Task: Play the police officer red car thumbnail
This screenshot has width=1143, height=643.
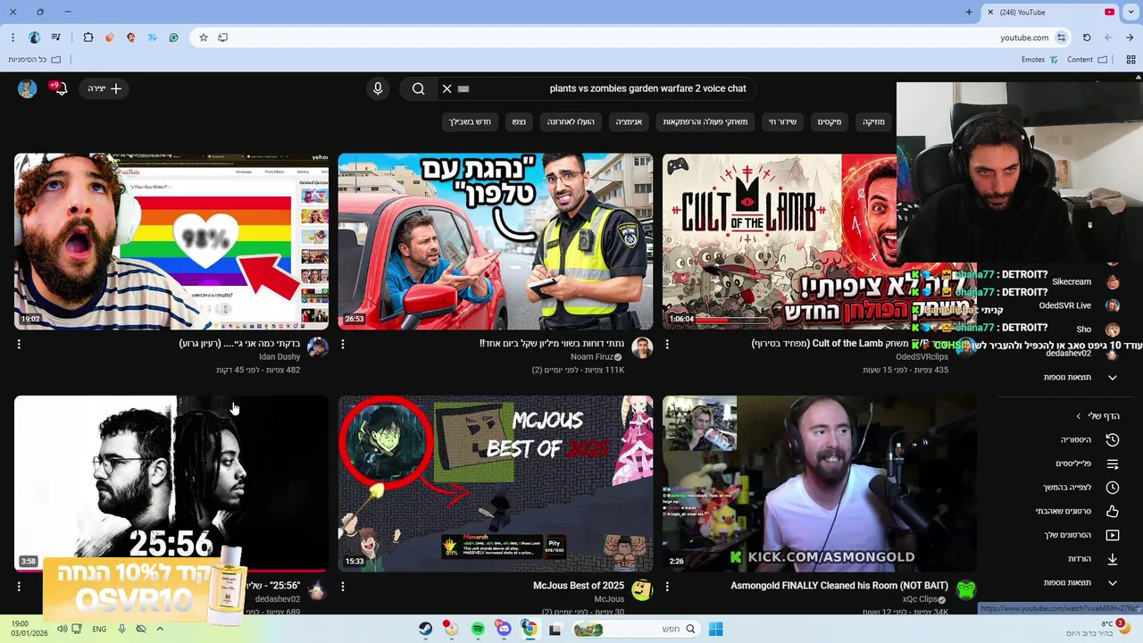Action: (x=496, y=242)
